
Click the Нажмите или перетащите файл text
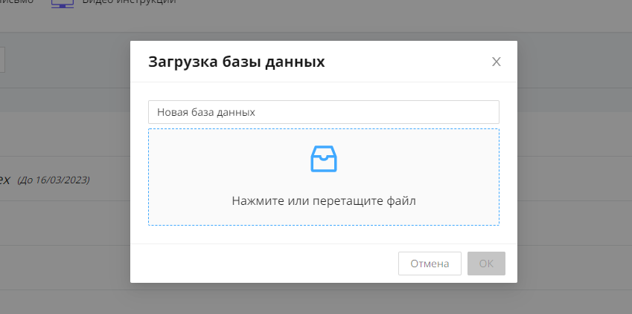323,200
